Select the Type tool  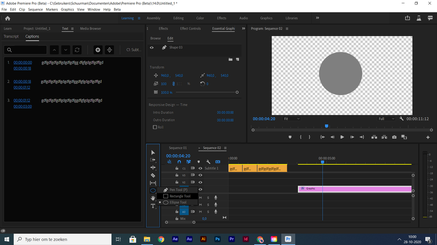point(153,206)
